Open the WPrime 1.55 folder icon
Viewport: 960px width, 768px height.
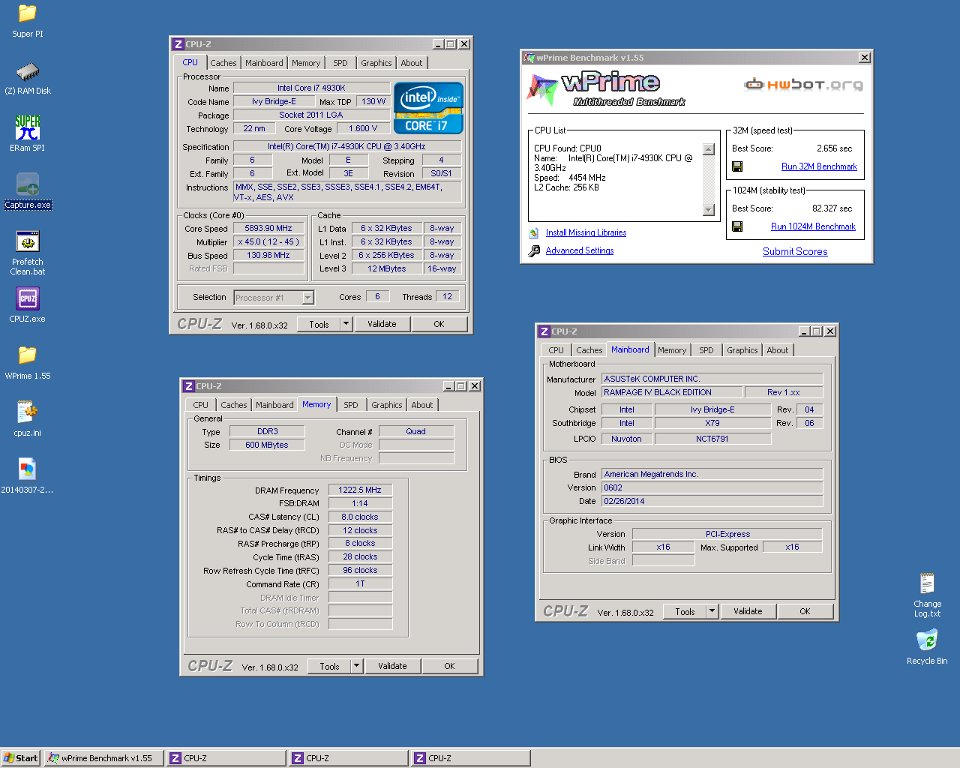click(28, 355)
